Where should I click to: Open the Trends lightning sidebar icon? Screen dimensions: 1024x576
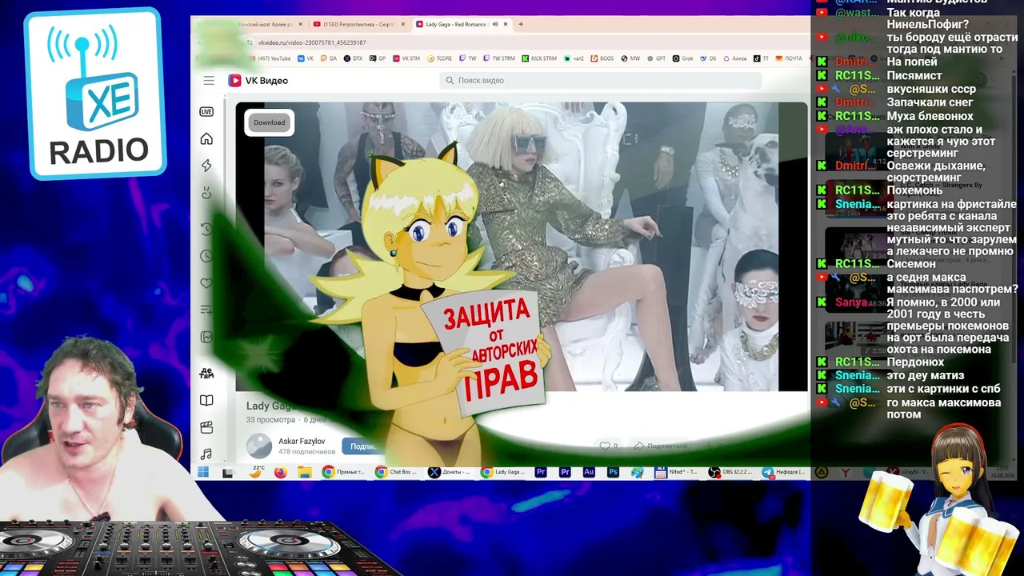[206, 166]
